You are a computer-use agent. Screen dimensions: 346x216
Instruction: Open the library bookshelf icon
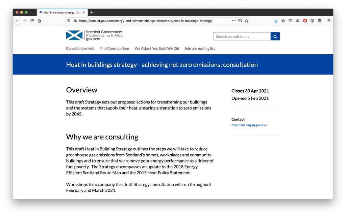[283, 21]
